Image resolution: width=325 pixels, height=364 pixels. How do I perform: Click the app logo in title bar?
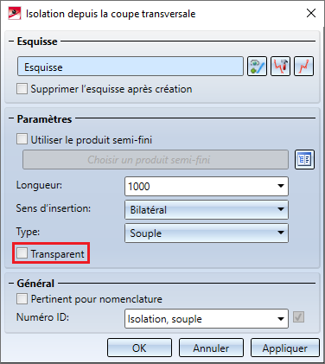pos(15,14)
